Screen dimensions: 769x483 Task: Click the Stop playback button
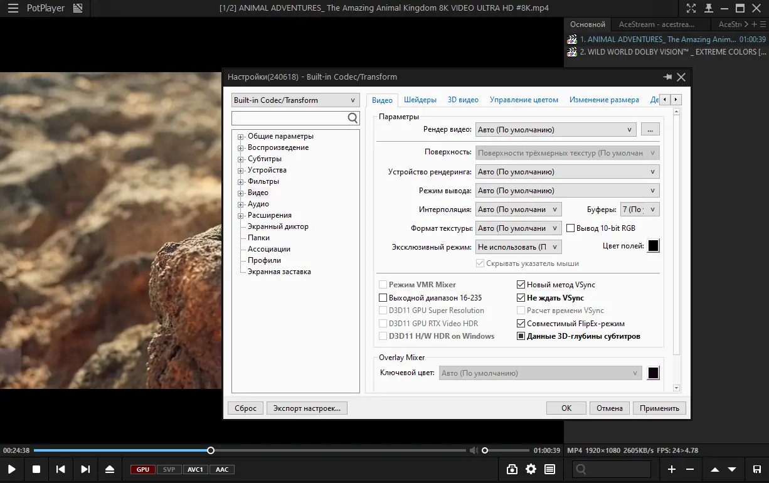pyautogui.click(x=36, y=469)
